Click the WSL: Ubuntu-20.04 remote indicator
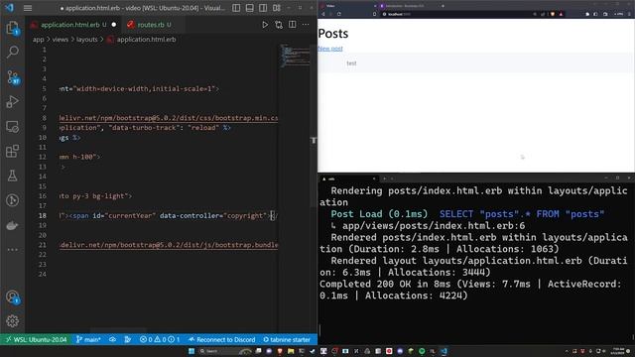 tap(36, 339)
